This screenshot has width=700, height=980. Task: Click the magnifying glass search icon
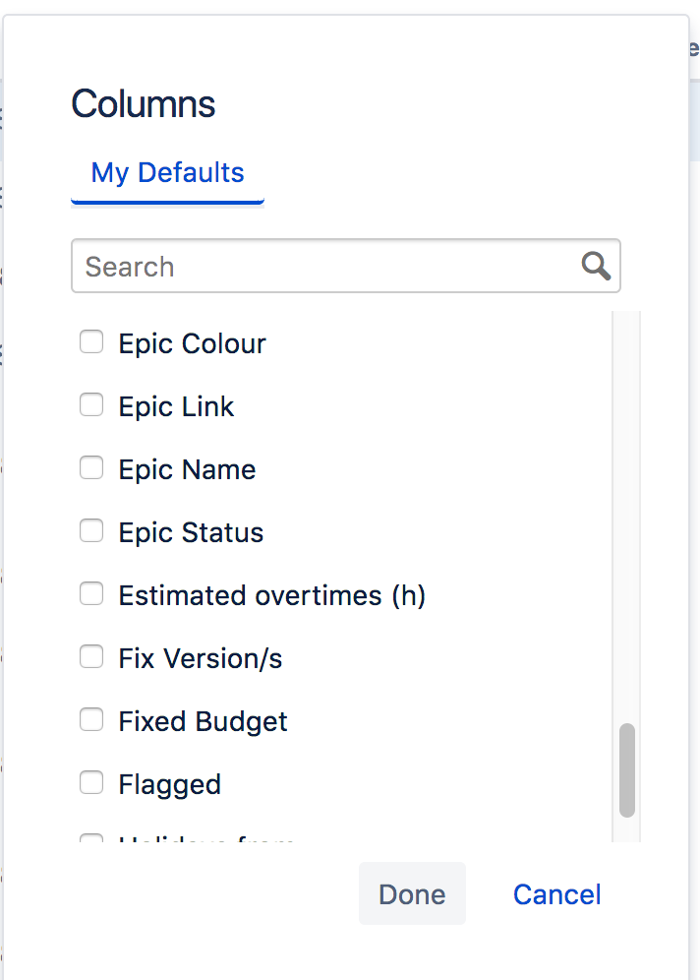point(596,267)
